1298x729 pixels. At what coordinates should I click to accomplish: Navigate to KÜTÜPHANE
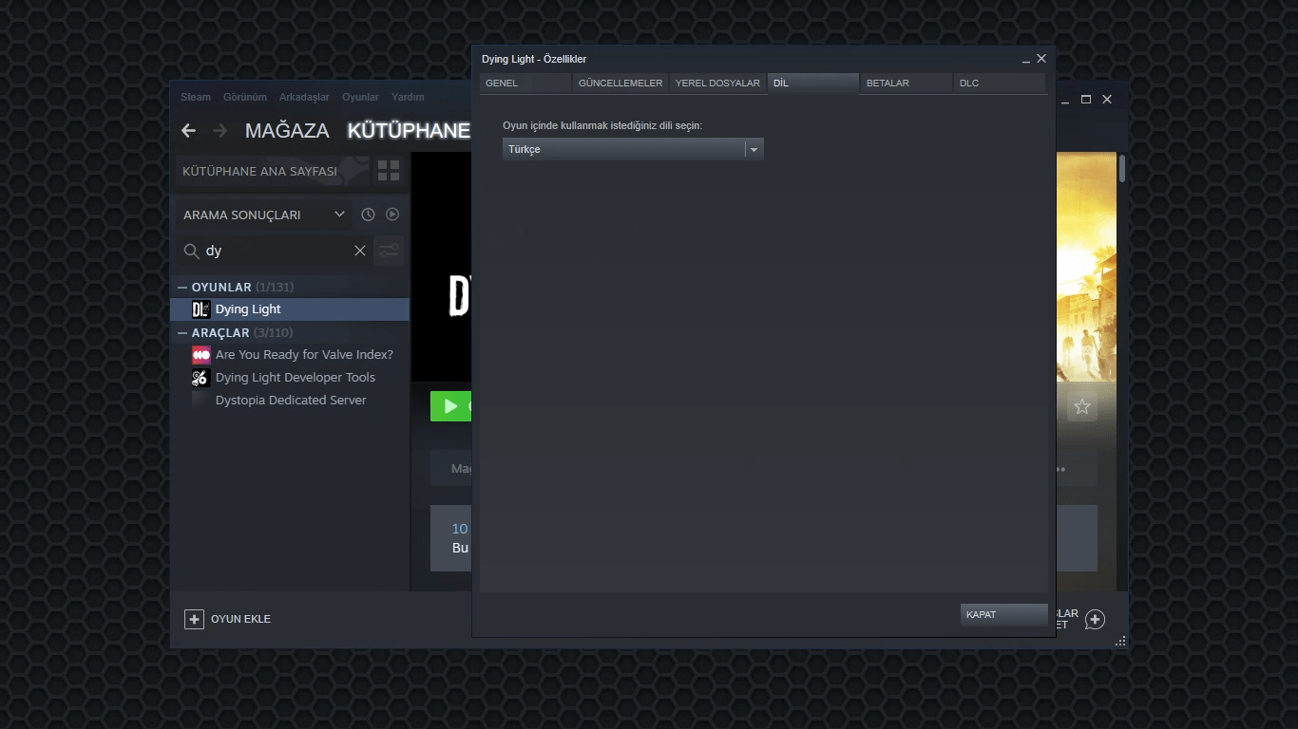click(x=409, y=131)
